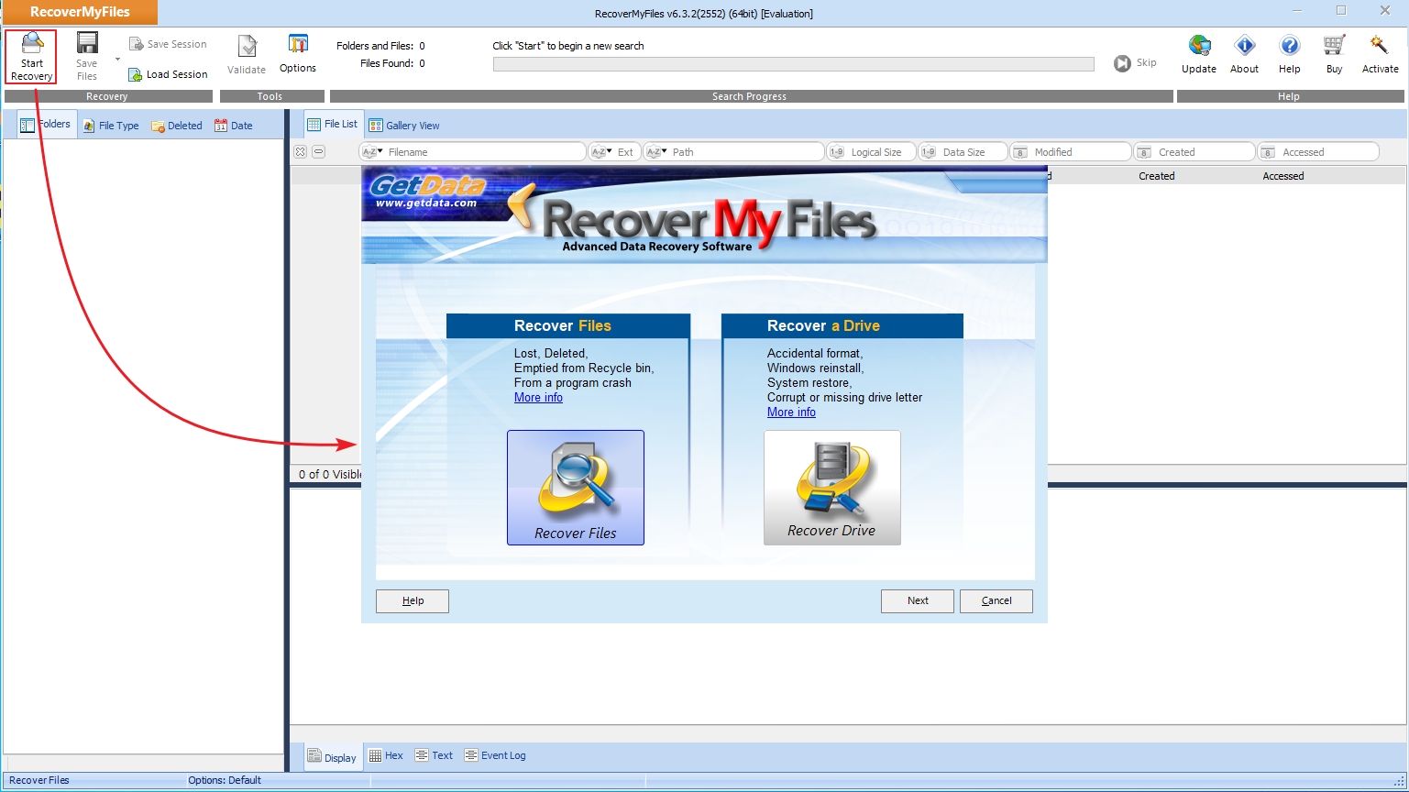Click the "Folders and Files: 0" counter text
This screenshot has height=792, width=1409.
coord(380,46)
